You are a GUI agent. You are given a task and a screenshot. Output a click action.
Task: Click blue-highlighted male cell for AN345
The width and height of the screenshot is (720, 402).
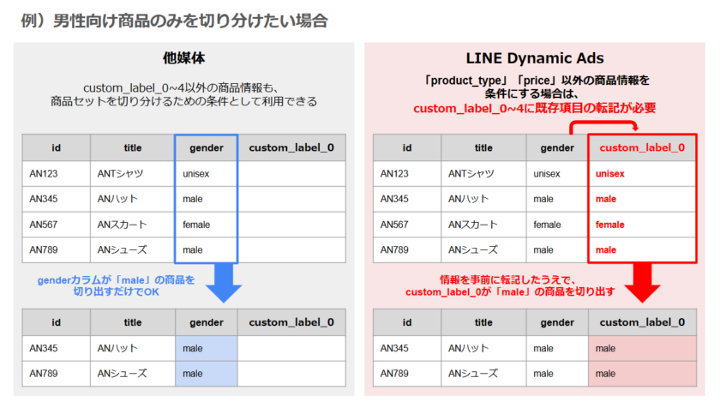(207, 348)
